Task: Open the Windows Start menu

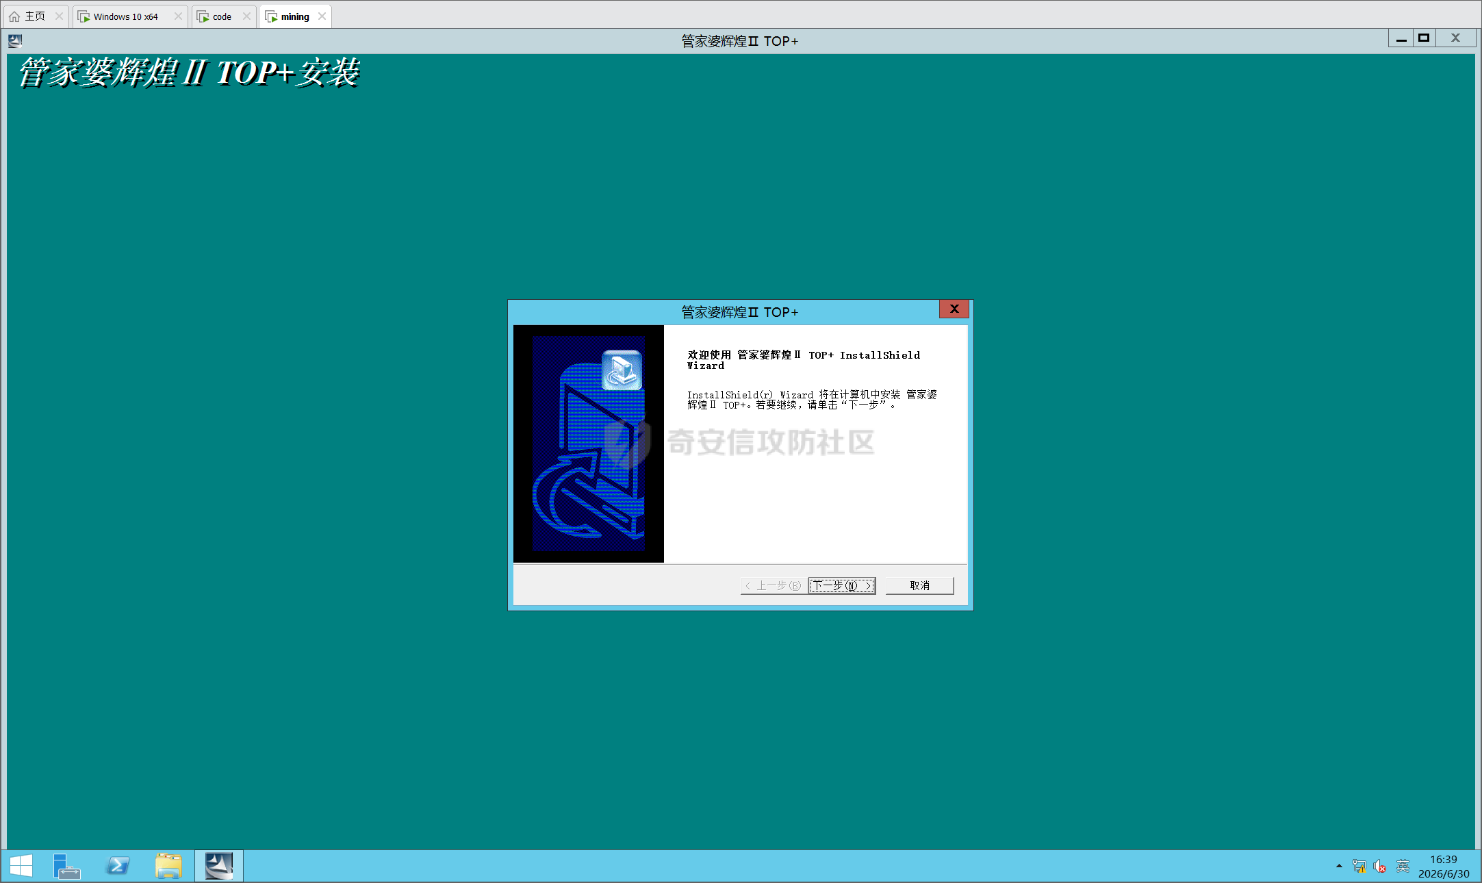Action: [x=21, y=866]
